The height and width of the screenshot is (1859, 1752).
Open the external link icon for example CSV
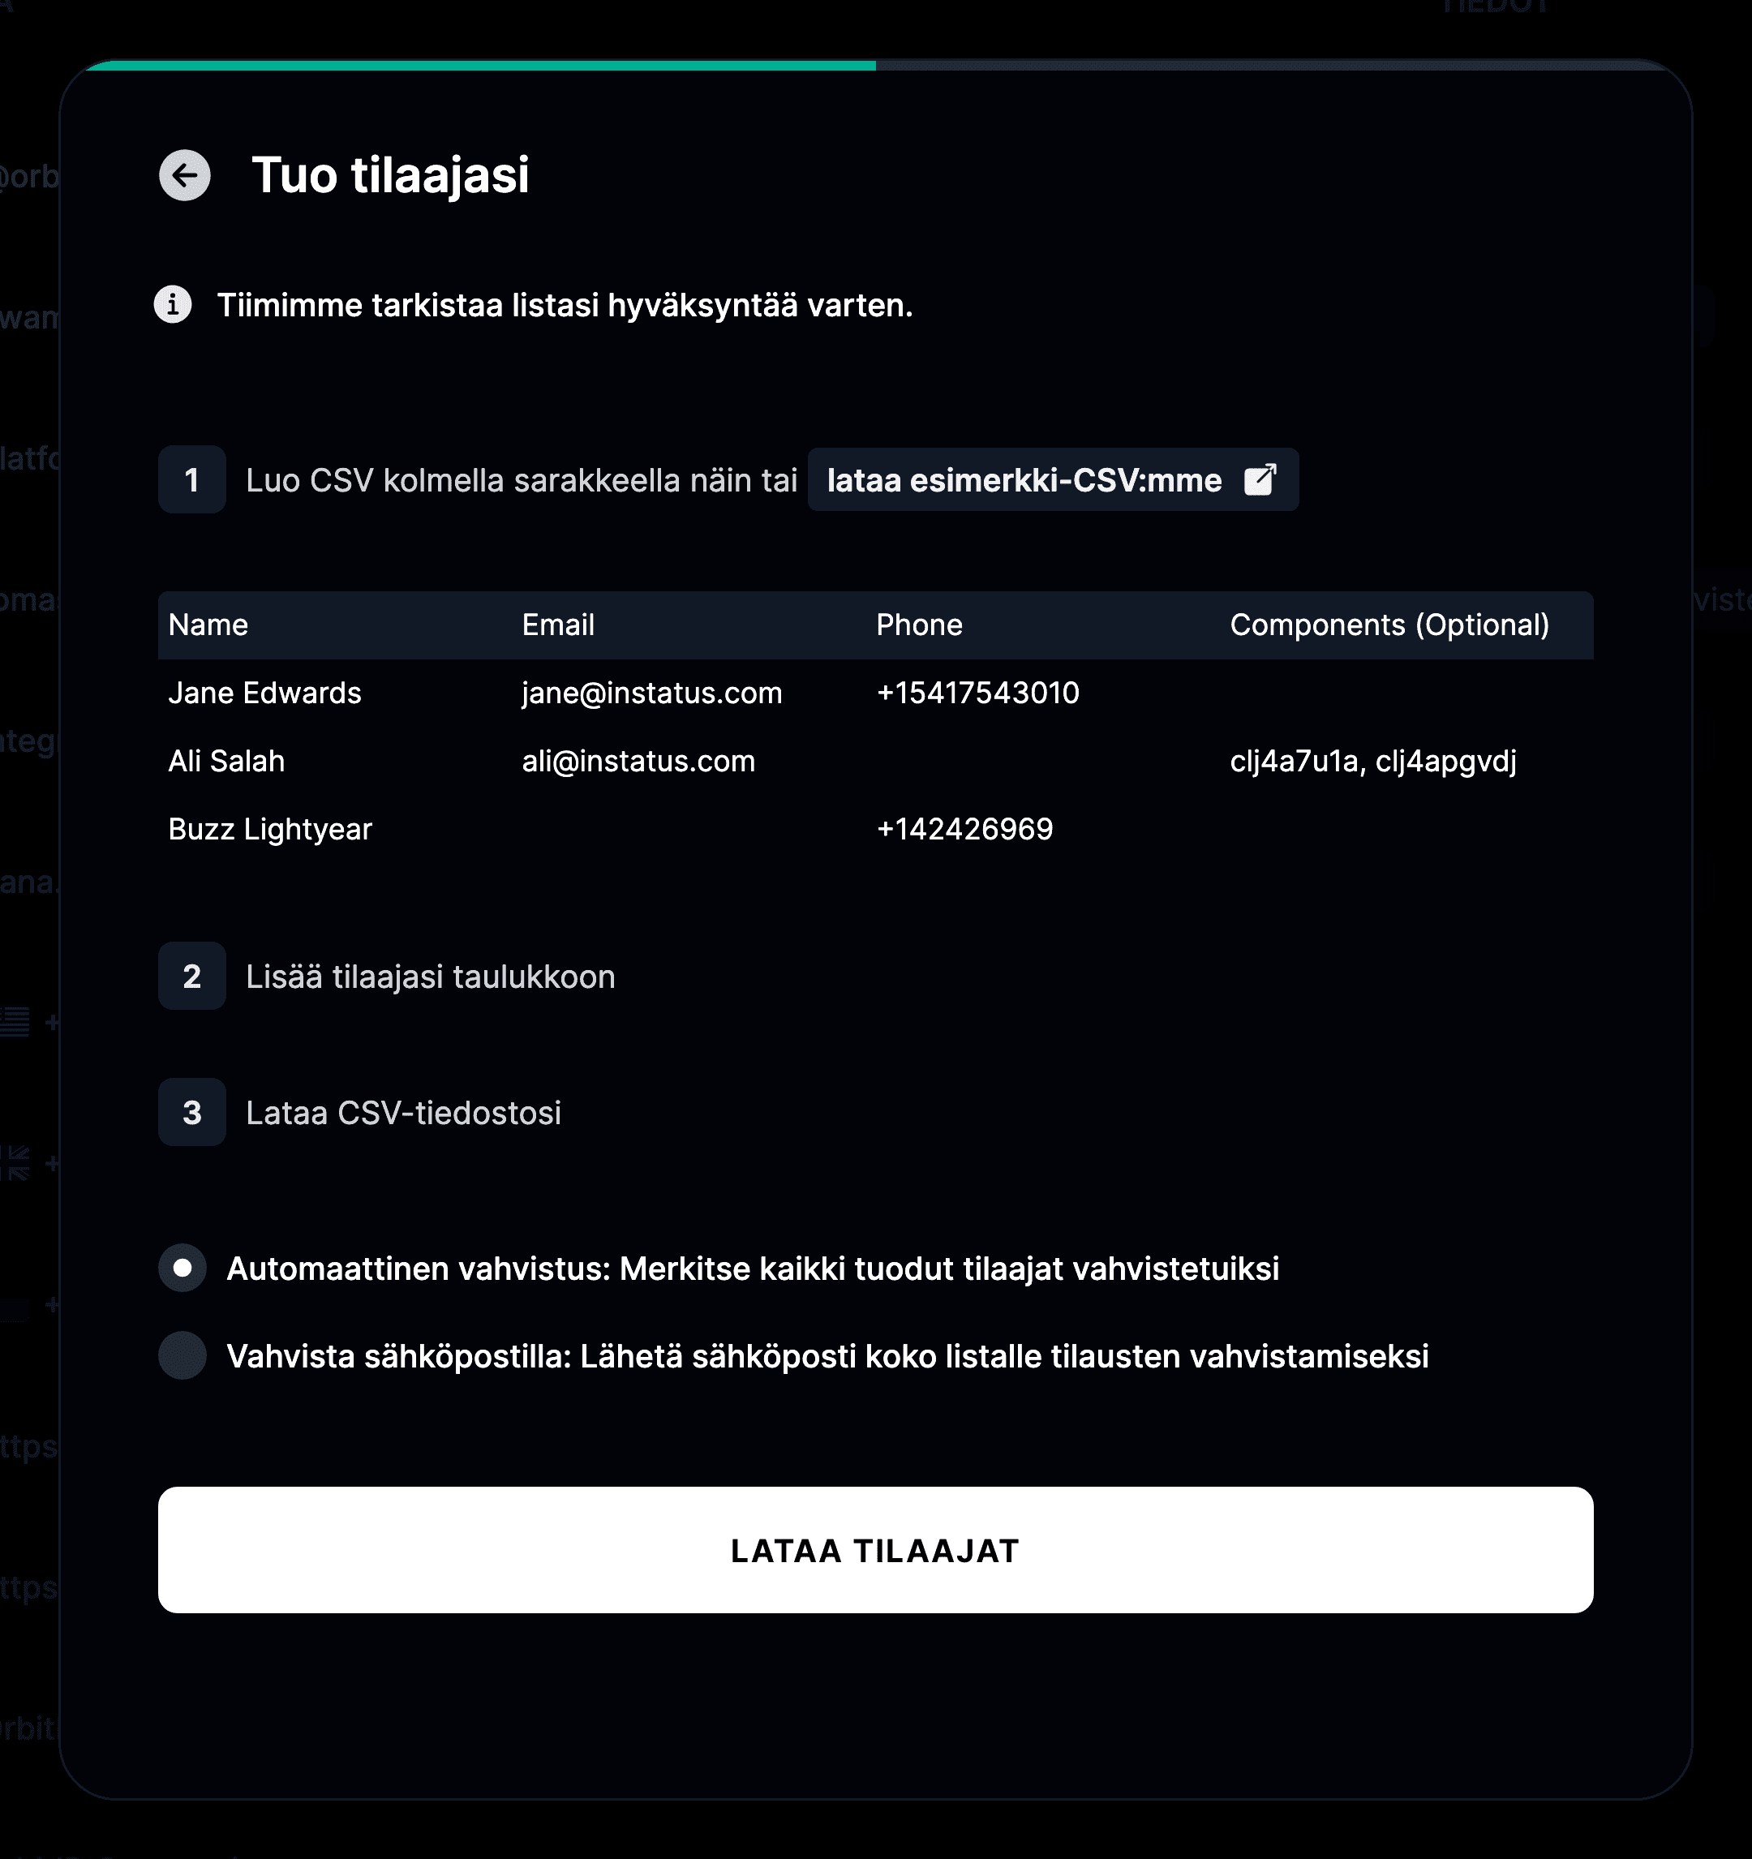[x=1260, y=479]
